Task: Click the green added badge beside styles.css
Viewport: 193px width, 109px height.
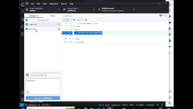Action: pos(59,29)
